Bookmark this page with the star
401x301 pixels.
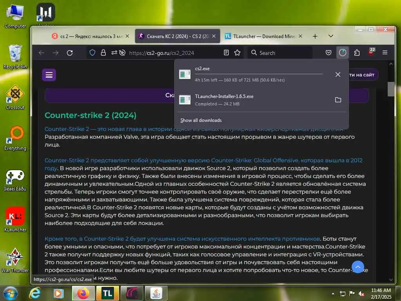(237, 53)
